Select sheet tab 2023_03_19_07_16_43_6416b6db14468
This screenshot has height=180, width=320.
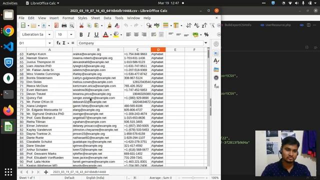79,172
